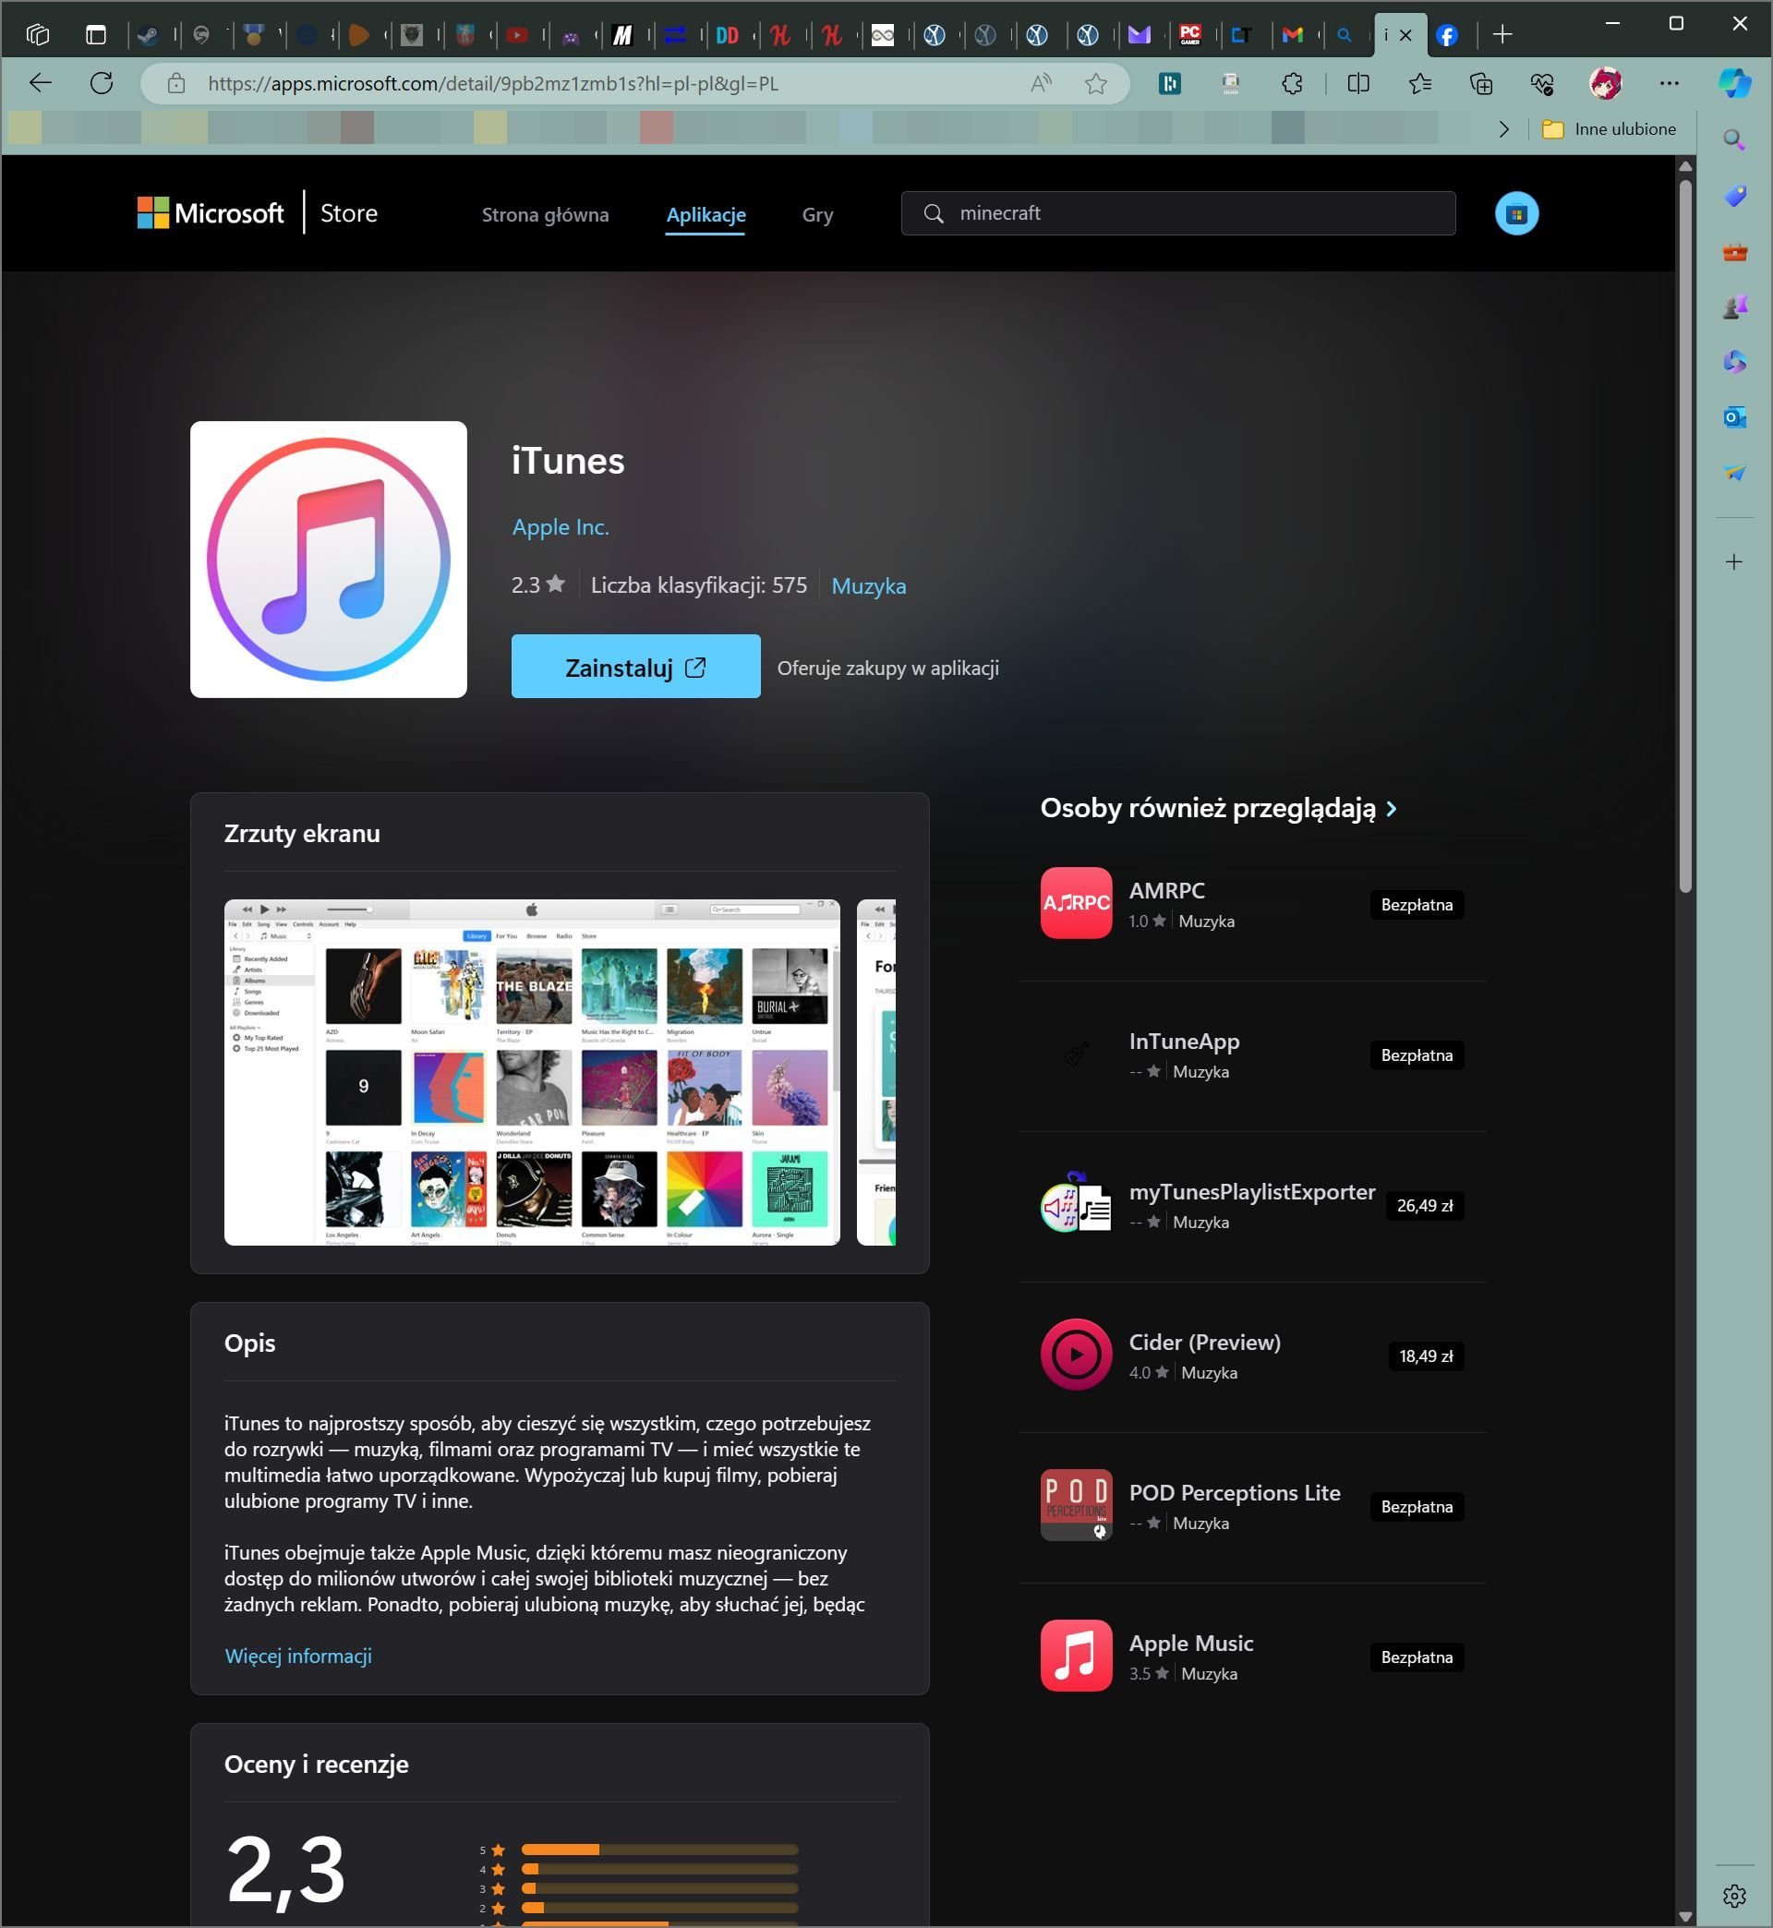Open the POD Perceptions Lite entry
Screen dimensions: 1773x1928
pos(1252,1506)
